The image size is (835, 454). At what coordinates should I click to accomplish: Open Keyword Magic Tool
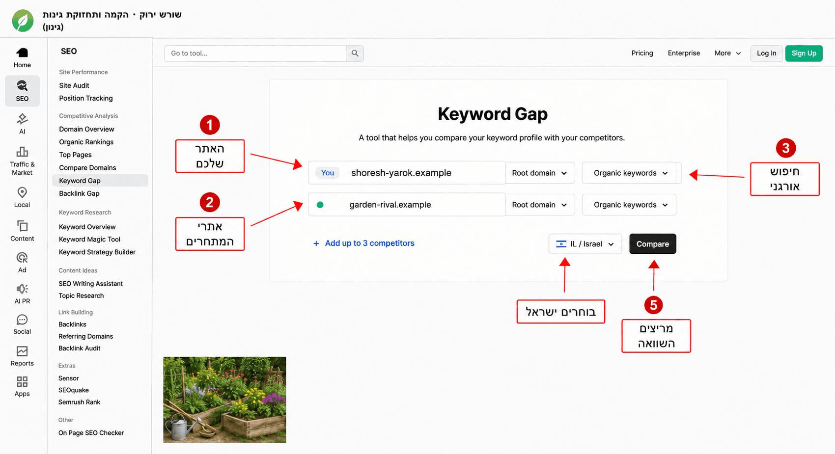click(x=90, y=240)
